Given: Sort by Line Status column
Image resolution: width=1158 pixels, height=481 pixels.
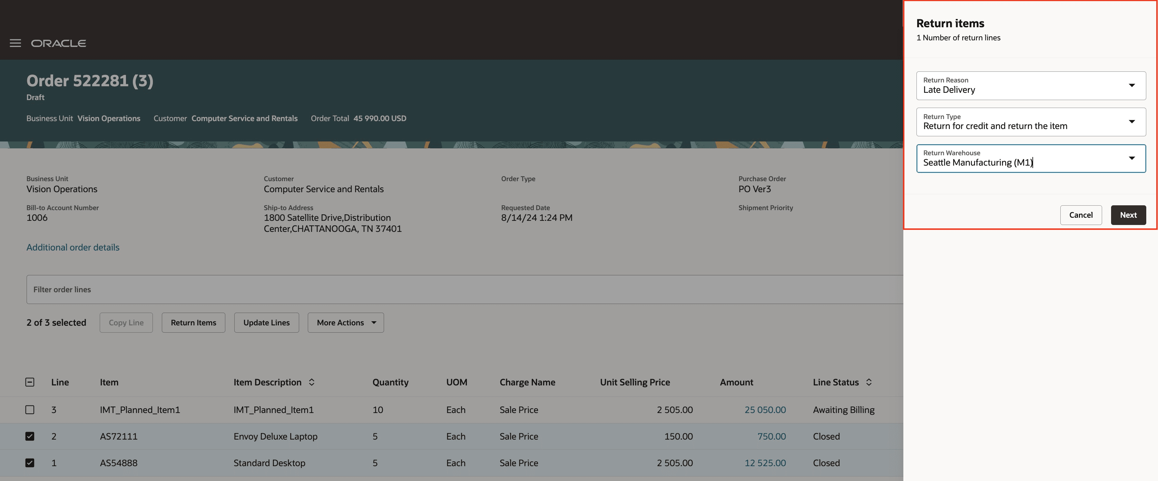Looking at the screenshot, I should [869, 382].
